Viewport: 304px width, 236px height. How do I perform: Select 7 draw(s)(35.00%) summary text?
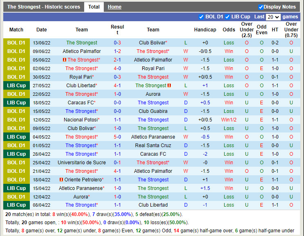[112, 214]
